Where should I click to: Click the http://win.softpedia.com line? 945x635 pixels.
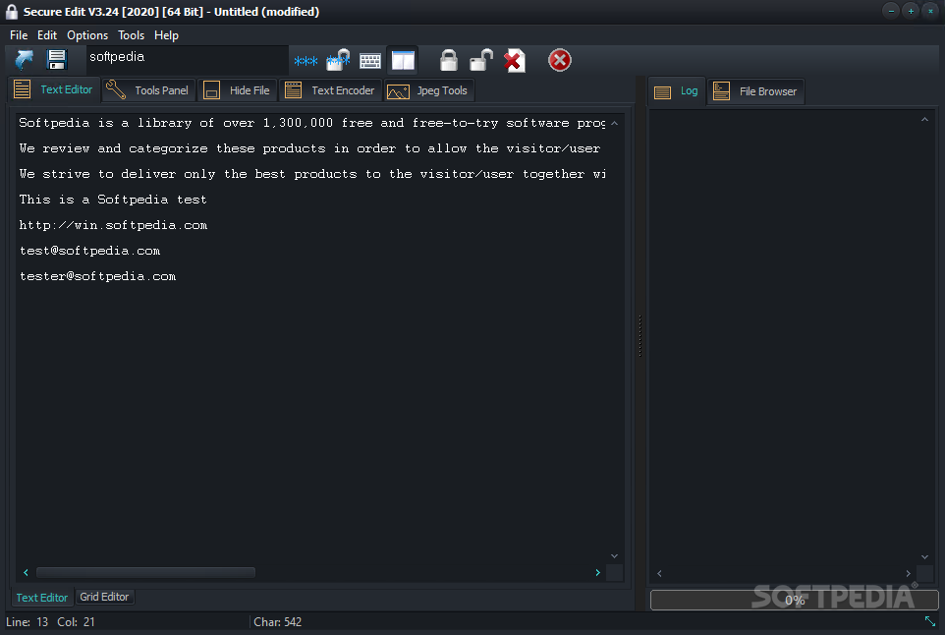pos(113,225)
